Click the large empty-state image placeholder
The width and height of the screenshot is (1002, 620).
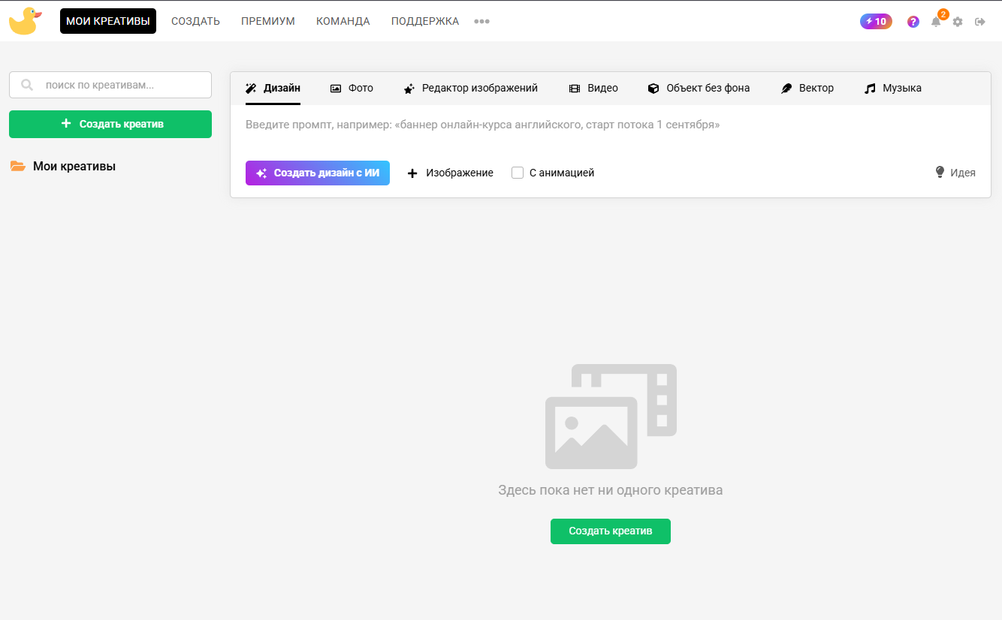[x=611, y=417]
